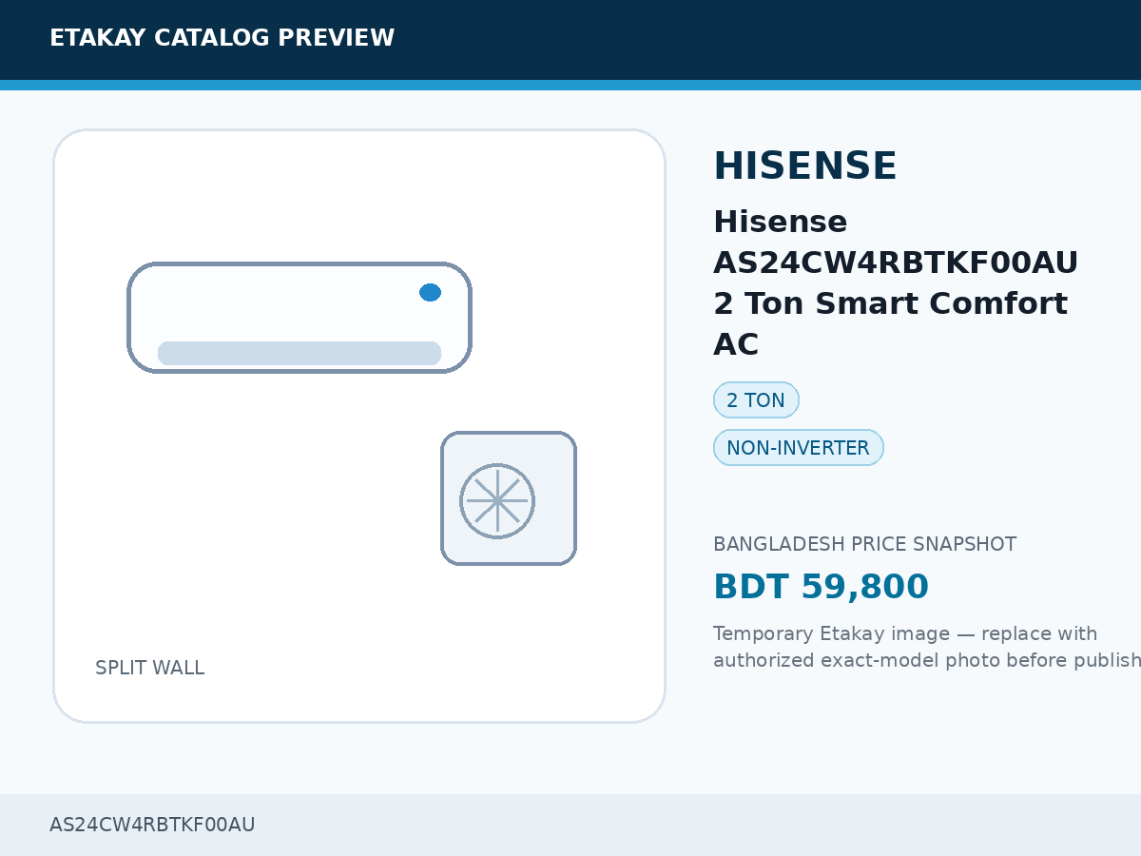
Task: Click the product image card background
Action: pyautogui.click(x=359, y=426)
